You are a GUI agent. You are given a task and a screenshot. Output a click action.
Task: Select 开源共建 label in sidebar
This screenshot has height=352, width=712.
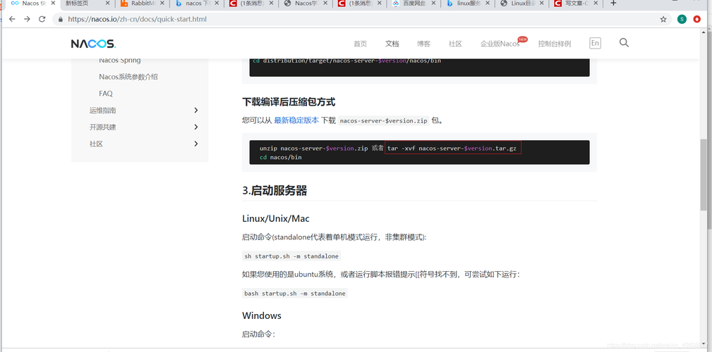(x=102, y=127)
